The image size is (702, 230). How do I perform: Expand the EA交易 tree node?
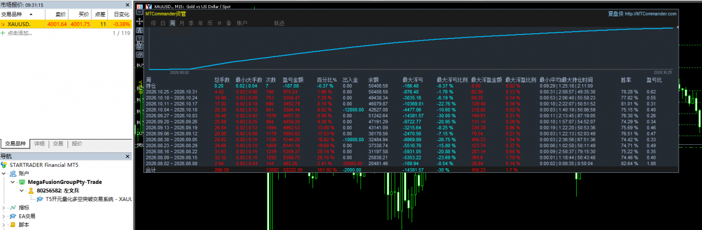(4, 216)
